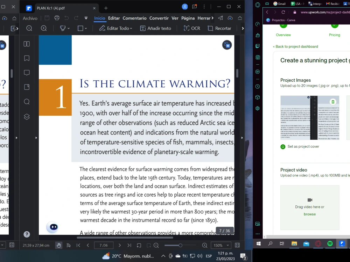The height and width of the screenshot is (262, 350).
Task: Click the zoom out magnifier in top toolbar
Action: (x=29, y=28)
